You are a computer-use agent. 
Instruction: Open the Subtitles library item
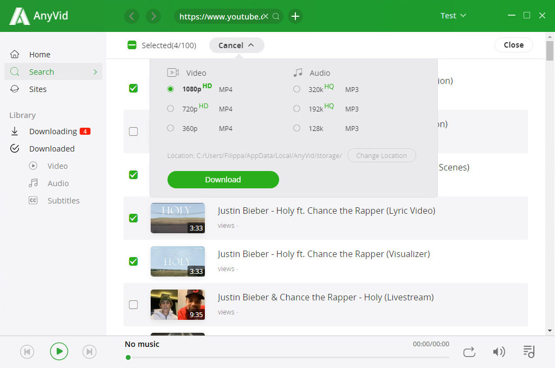tap(63, 200)
